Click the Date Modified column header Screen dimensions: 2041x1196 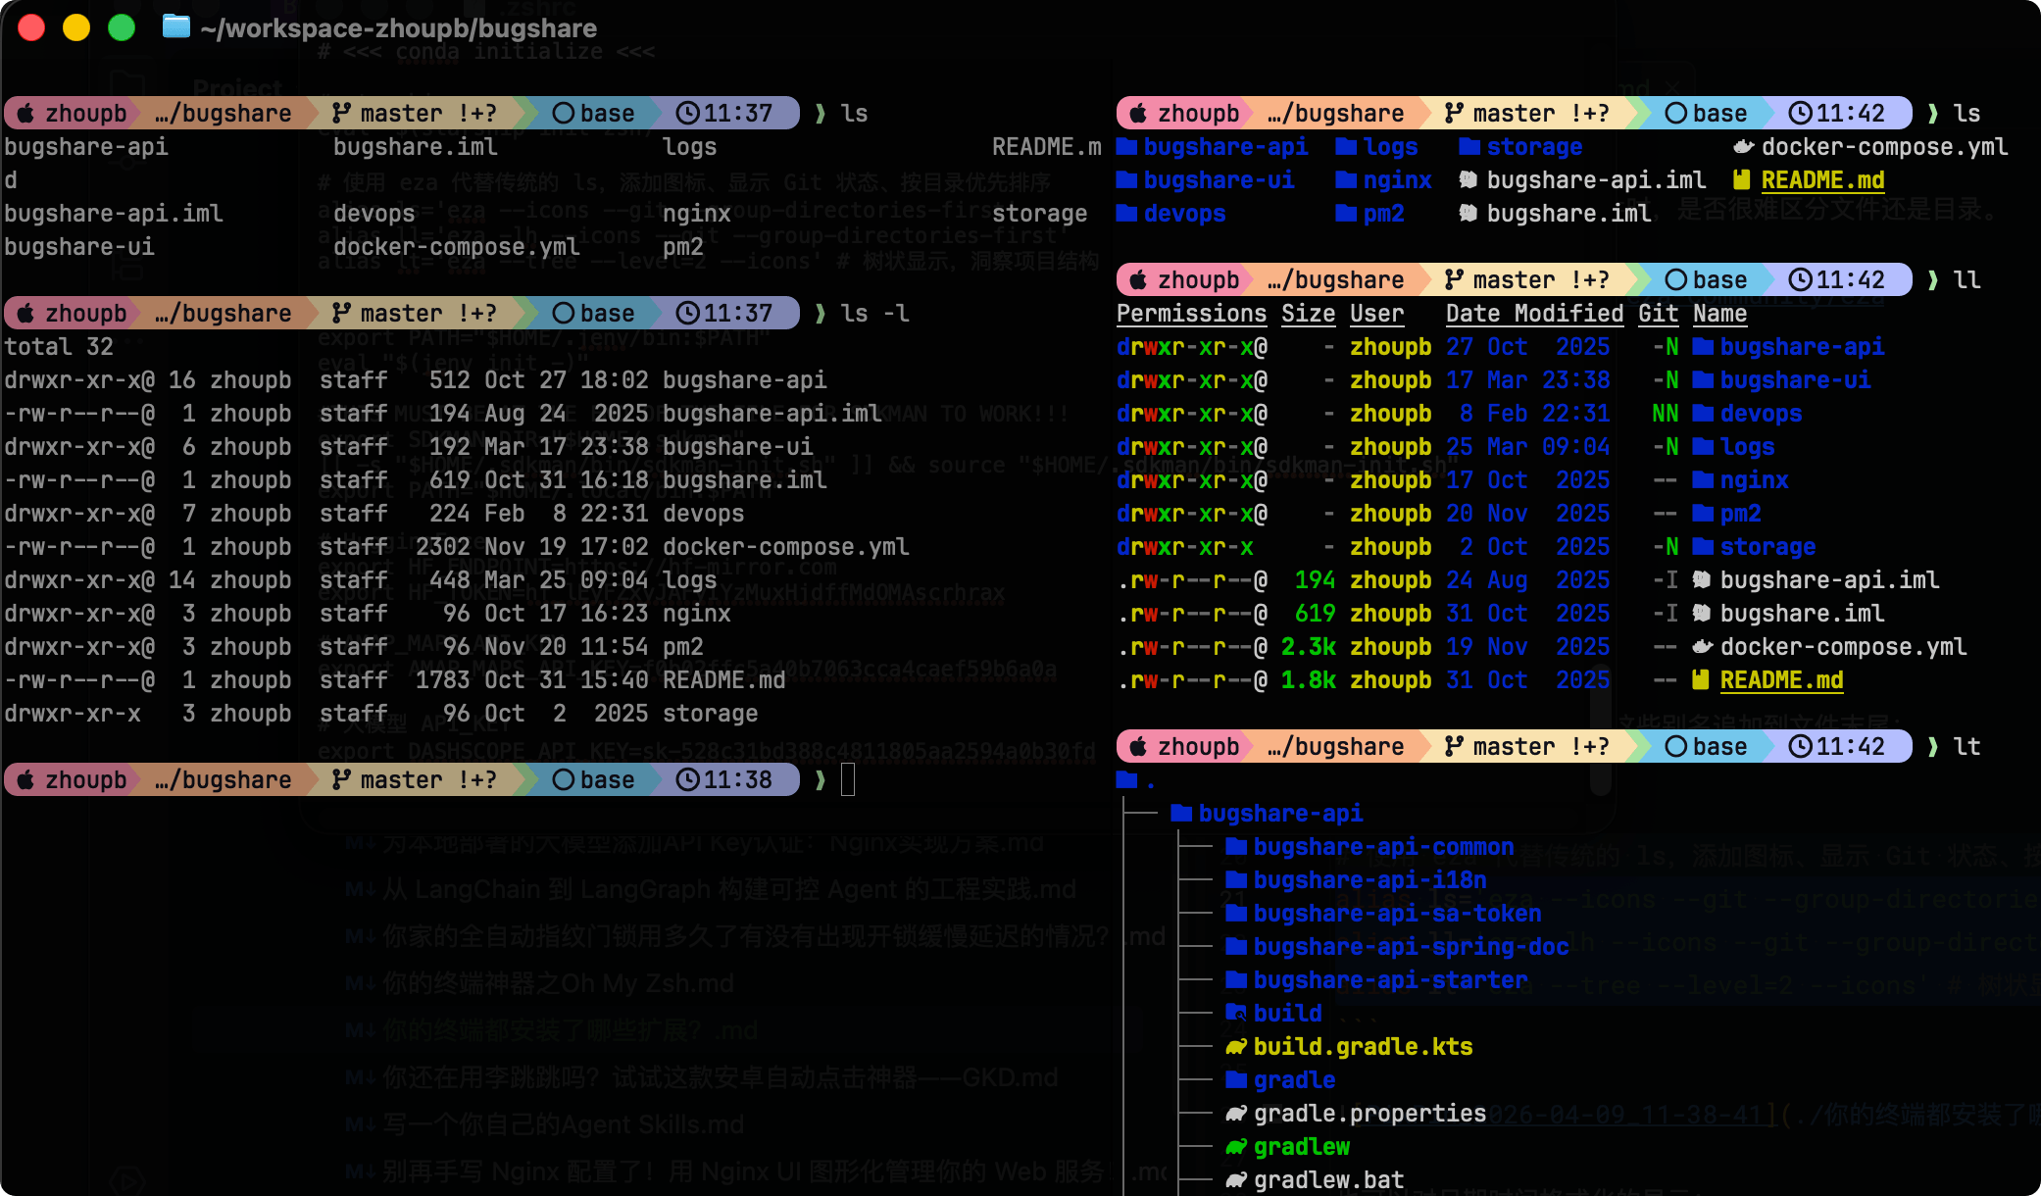(x=1533, y=314)
